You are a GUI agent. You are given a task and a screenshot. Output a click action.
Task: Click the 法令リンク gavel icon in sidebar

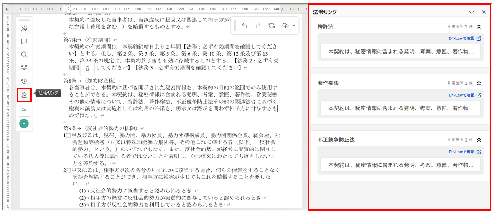tap(24, 95)
